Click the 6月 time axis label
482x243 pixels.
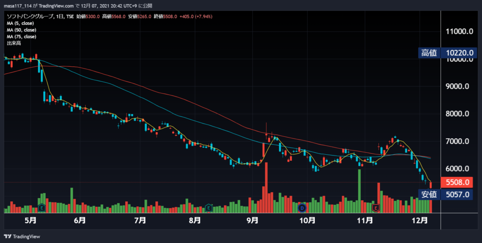(x=80, y=220)
